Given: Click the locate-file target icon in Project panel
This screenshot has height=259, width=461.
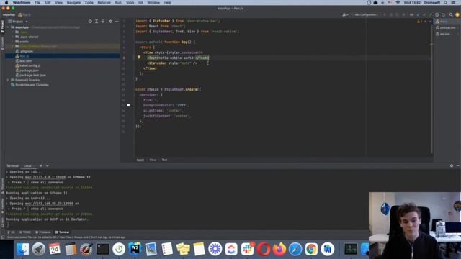Looking at the screenshot, I should (x=90, y=22).
